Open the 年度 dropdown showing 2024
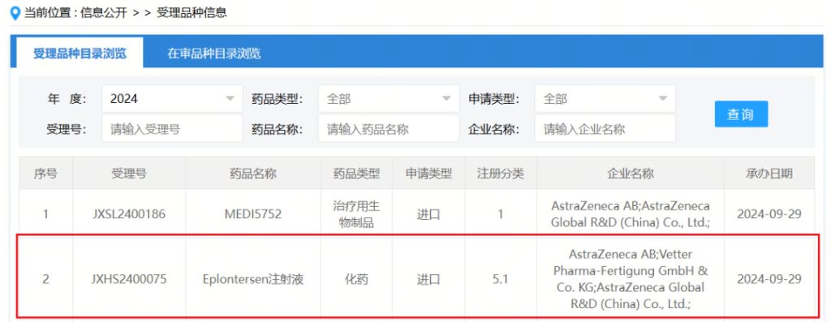The height and width of the screenshot is (322, 831). (x=172, y=98)
